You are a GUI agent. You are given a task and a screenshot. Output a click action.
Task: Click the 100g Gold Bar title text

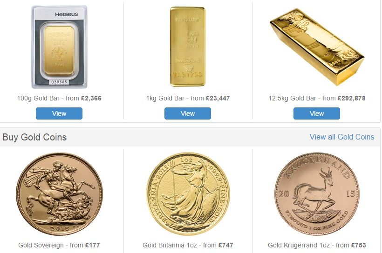(38, 98)
